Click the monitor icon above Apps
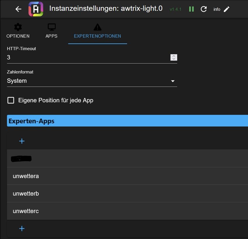This screenshot has width=248, height=239. (x=52, y=27)
